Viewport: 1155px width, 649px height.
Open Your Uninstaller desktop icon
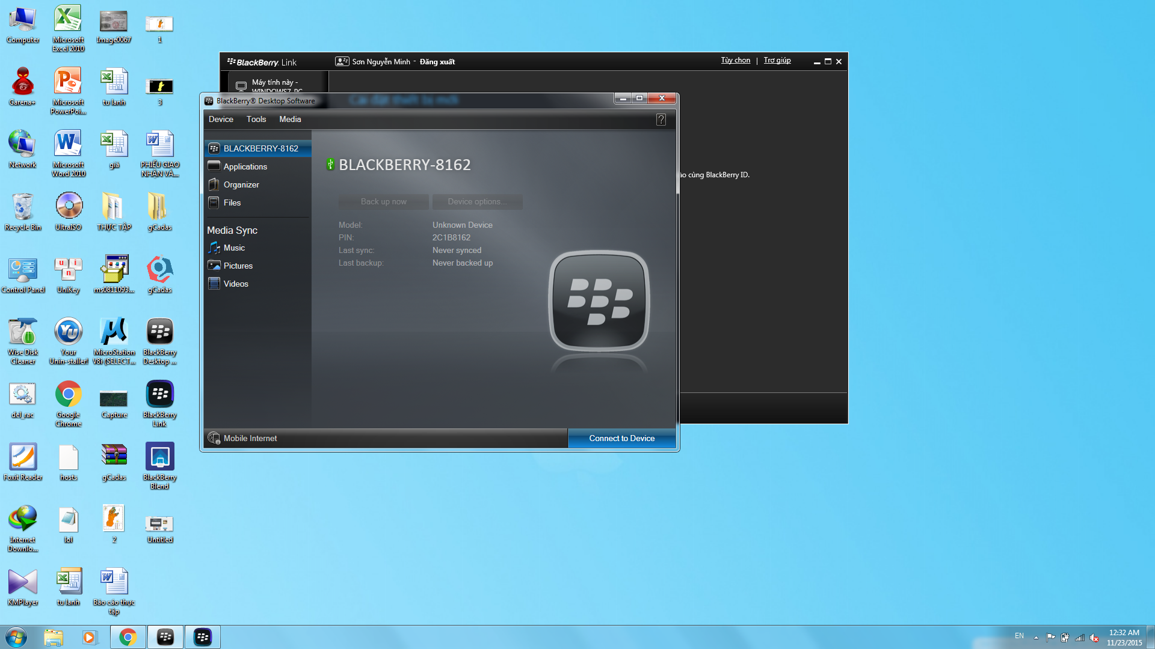tap(68, 341)
